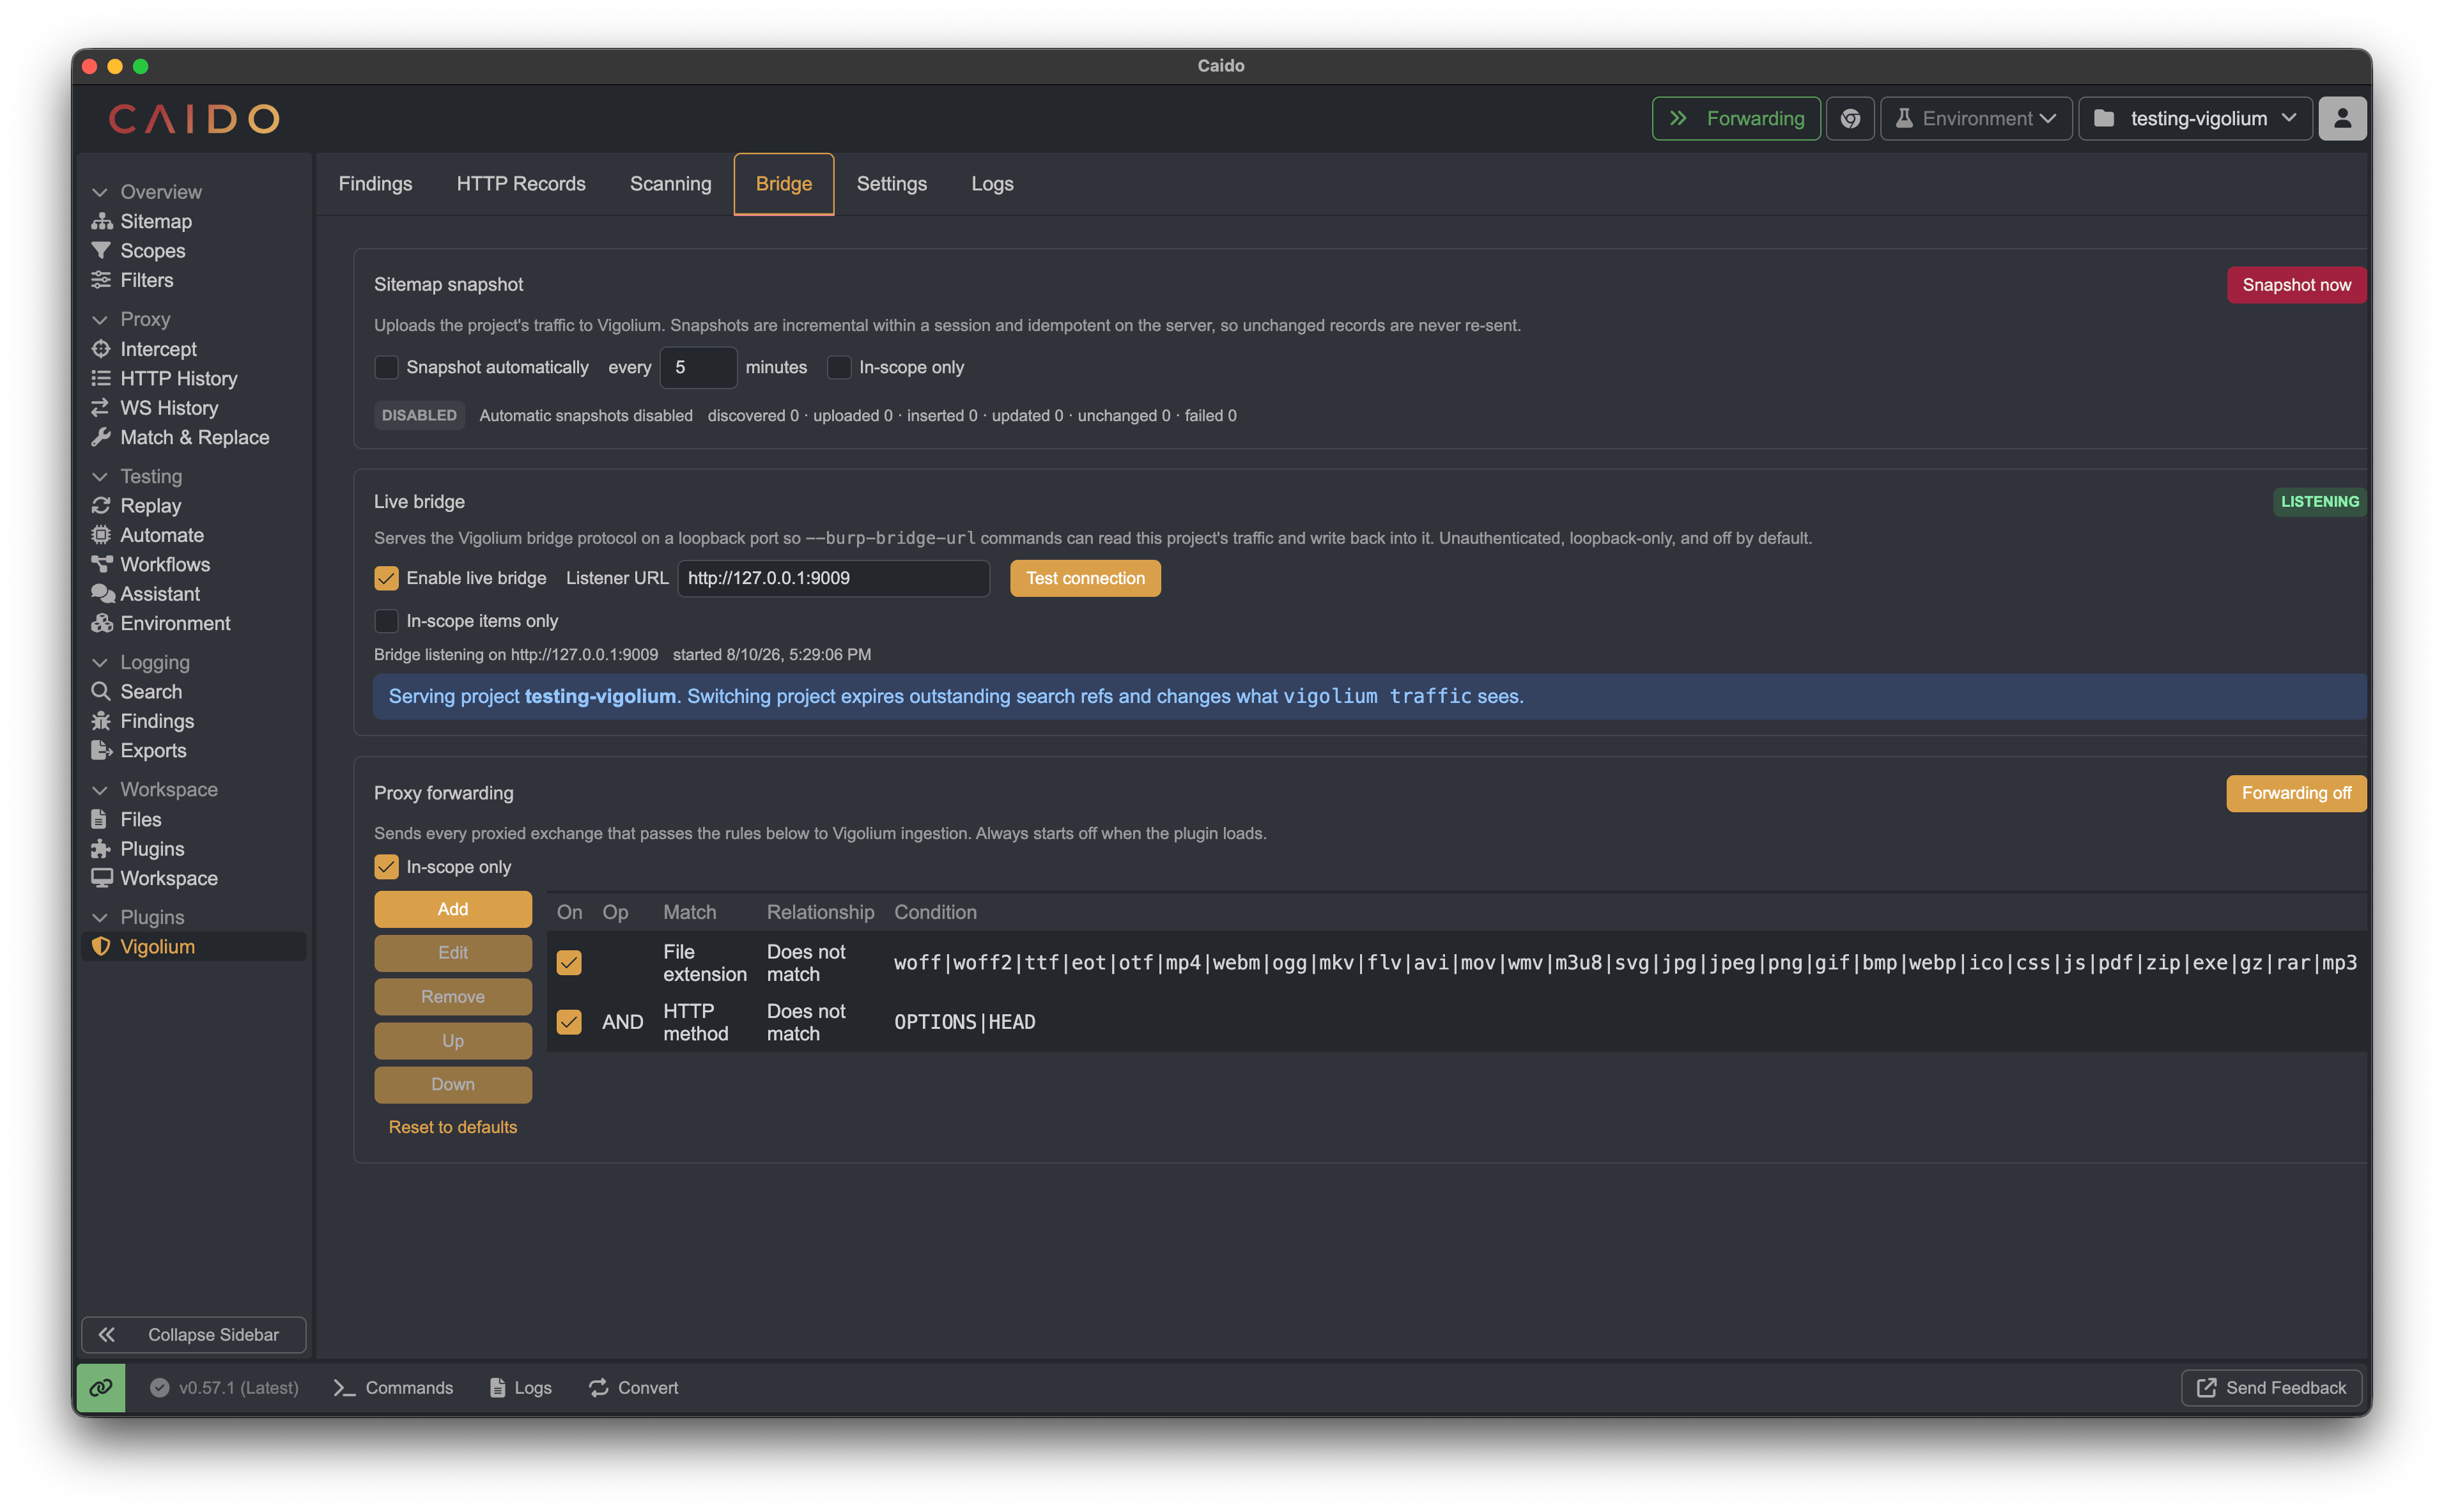Click the snapshot minutes interval field

(698, 367)
